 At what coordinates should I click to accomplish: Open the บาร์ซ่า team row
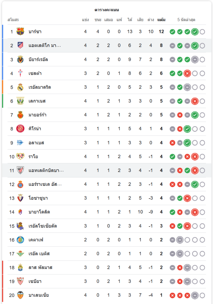[x=35, y=32]
